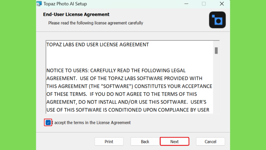Minimize the Topaz Photo AI Setup window

pyautogui.click(x=186, y=4)
